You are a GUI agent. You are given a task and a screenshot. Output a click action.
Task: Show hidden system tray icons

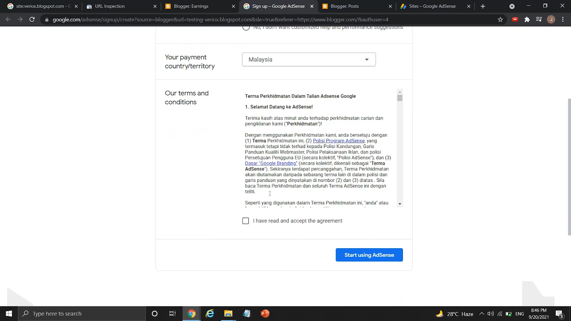[481, 314]
